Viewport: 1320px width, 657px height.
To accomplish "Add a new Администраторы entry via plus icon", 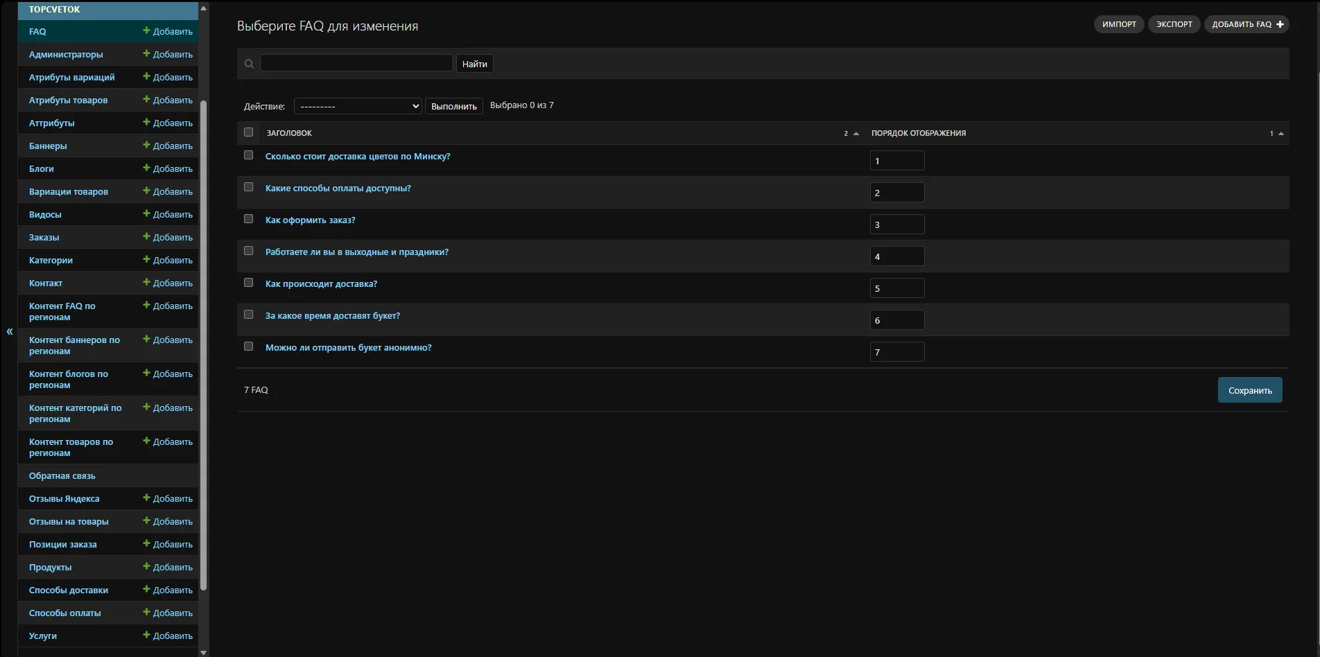I will pyautogui.click(x=146, y=53).
